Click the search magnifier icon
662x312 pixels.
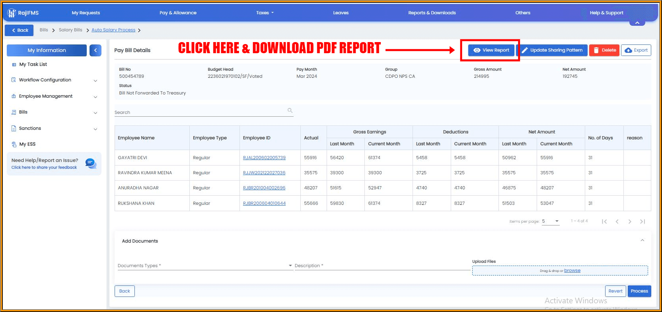pyautogui.click(x=290, y=110)
